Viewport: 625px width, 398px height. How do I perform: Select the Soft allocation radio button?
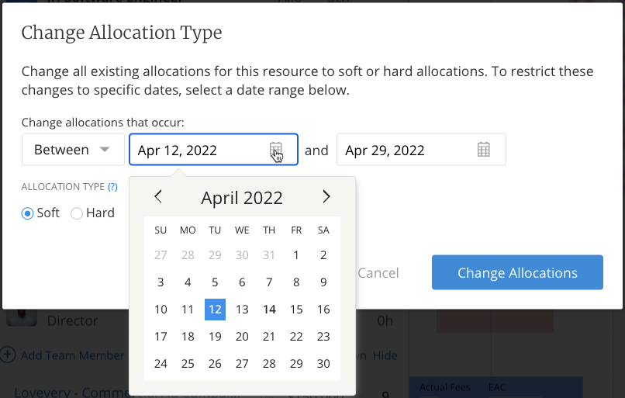[28, 213]
